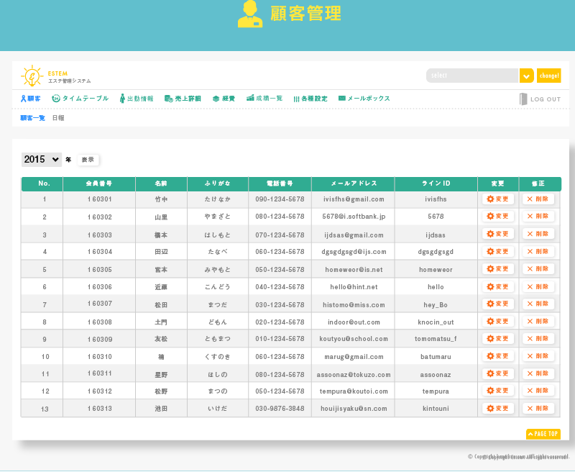Image resolution: width=575 pixels, height=472 pixels.
Task: Click 変更 for customer 竹中
Action: point(497,199)
